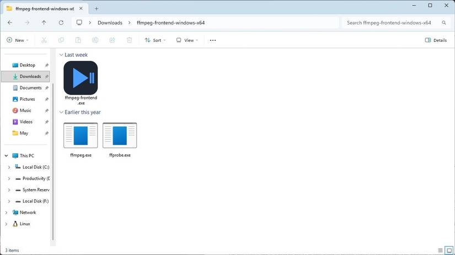
Task: Open a new tab with plus button
Action: coord(97,9)
